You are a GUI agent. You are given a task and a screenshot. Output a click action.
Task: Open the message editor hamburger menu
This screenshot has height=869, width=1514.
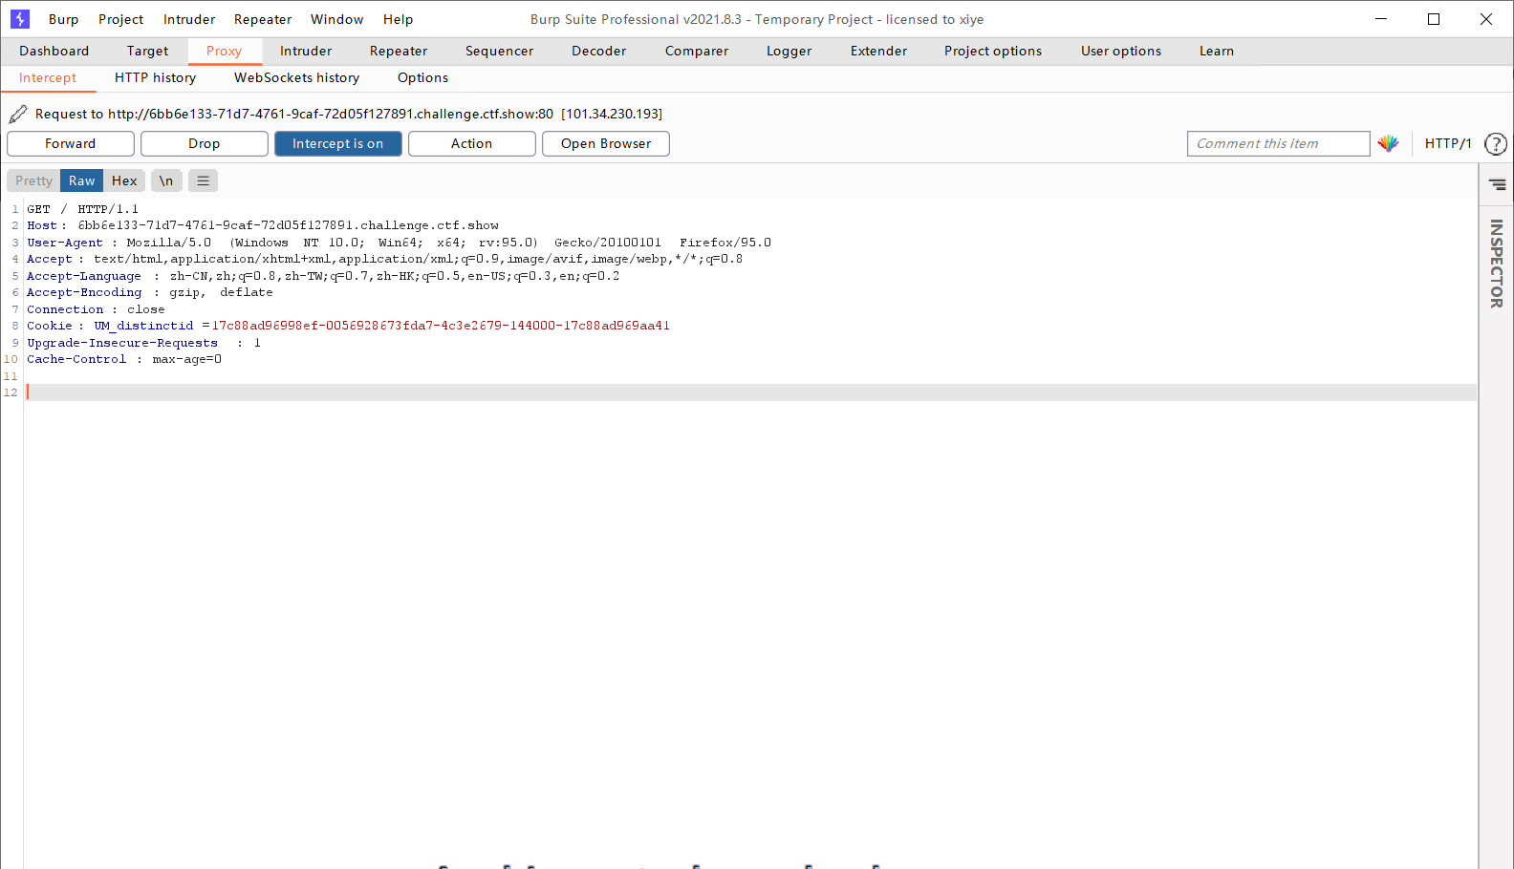click(x=203, y=180)
